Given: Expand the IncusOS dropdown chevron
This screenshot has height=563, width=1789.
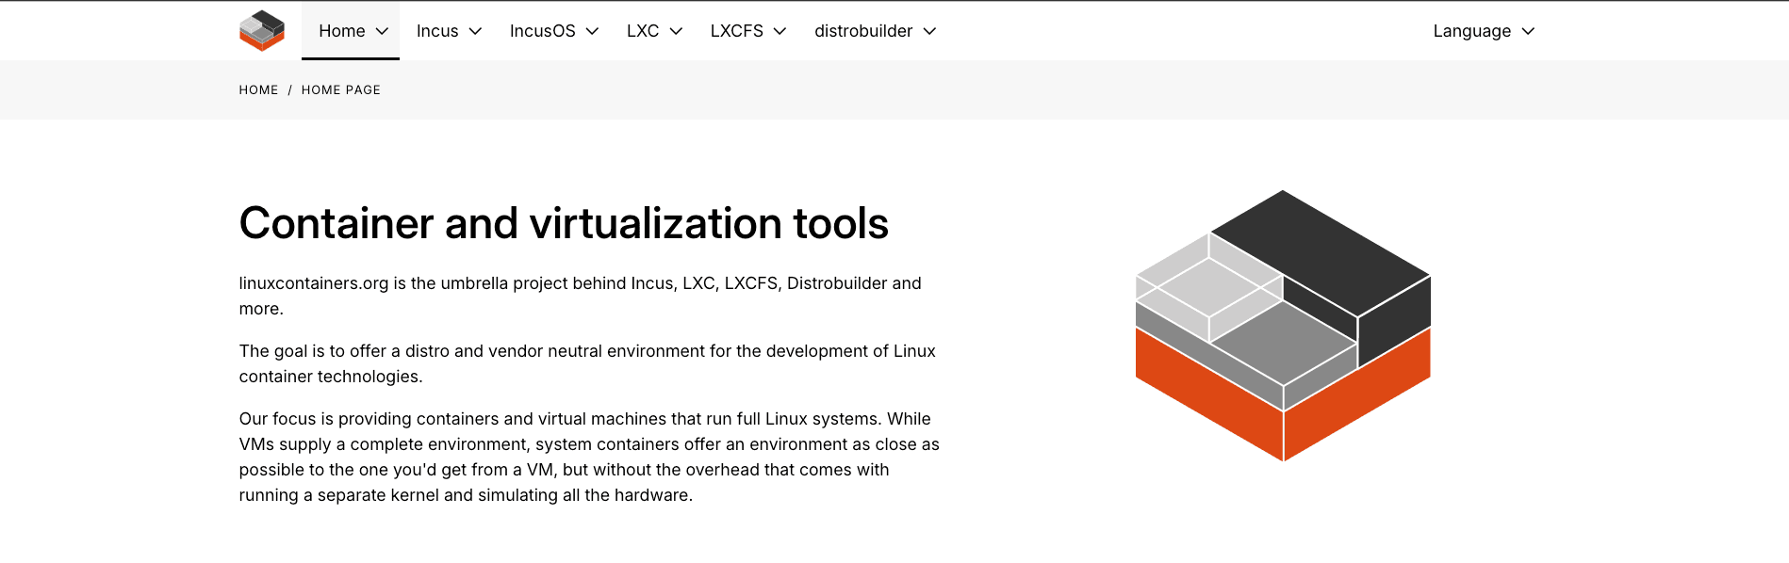Looking at the screenshot, I should click(592, 31).
